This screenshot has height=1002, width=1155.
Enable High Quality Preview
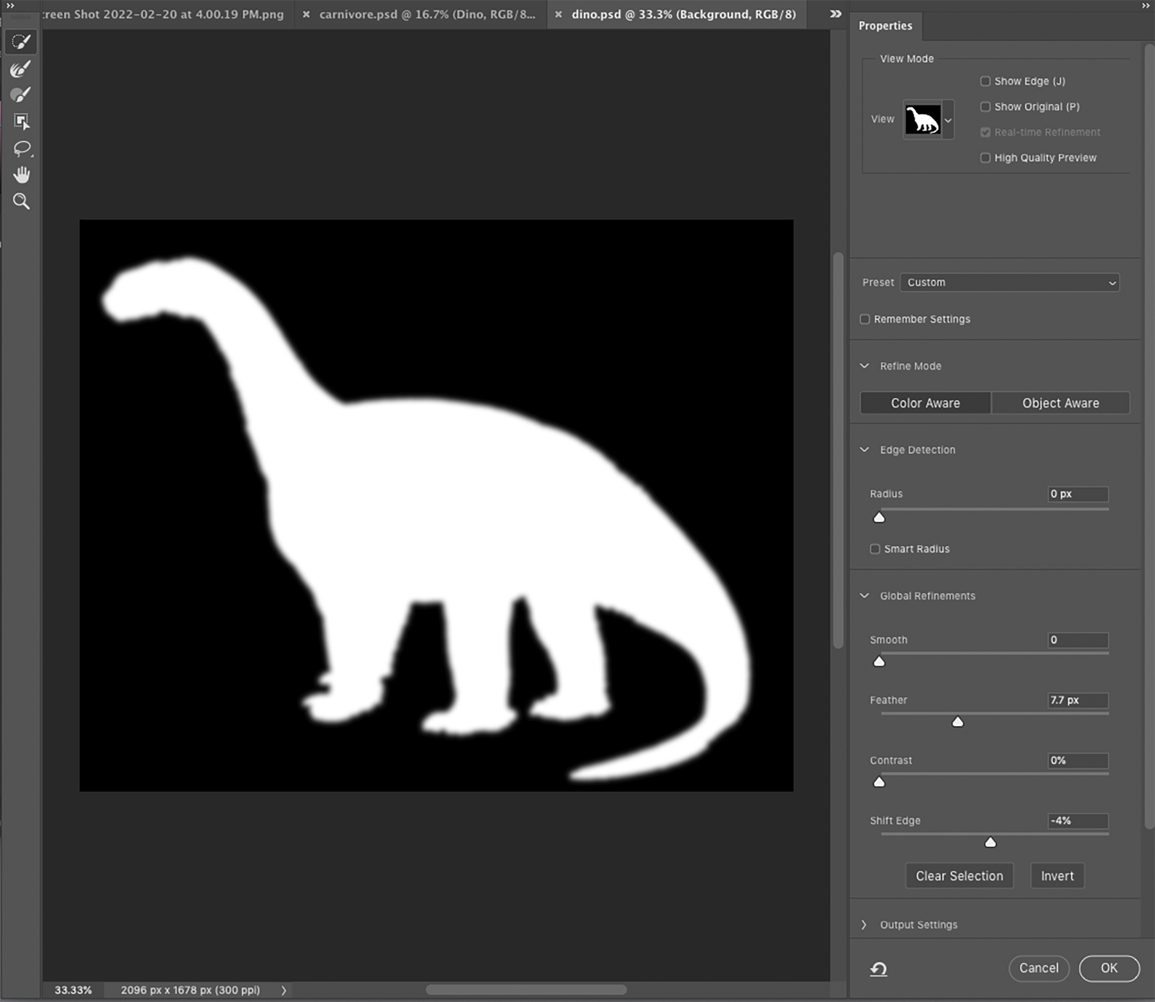click(x=986, y=158)
